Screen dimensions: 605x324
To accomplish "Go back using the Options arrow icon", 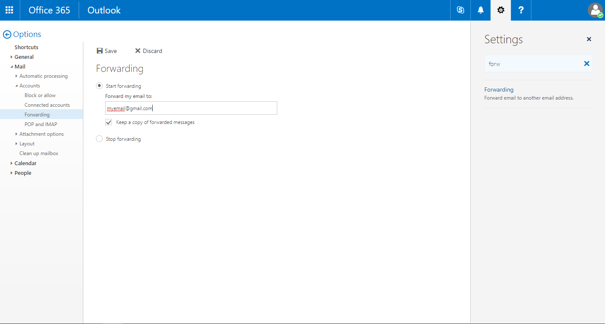I will [x=7, y=34].
